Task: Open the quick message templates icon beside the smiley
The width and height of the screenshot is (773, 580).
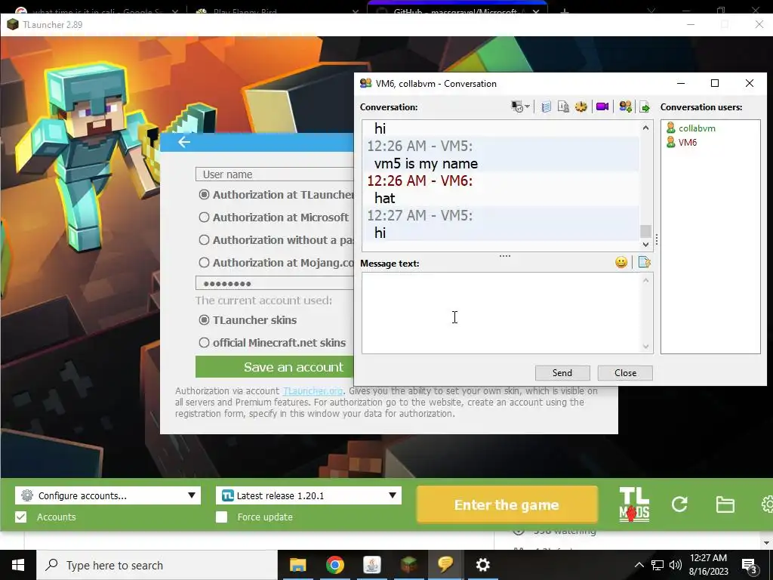Action: [x=645, y=262]
